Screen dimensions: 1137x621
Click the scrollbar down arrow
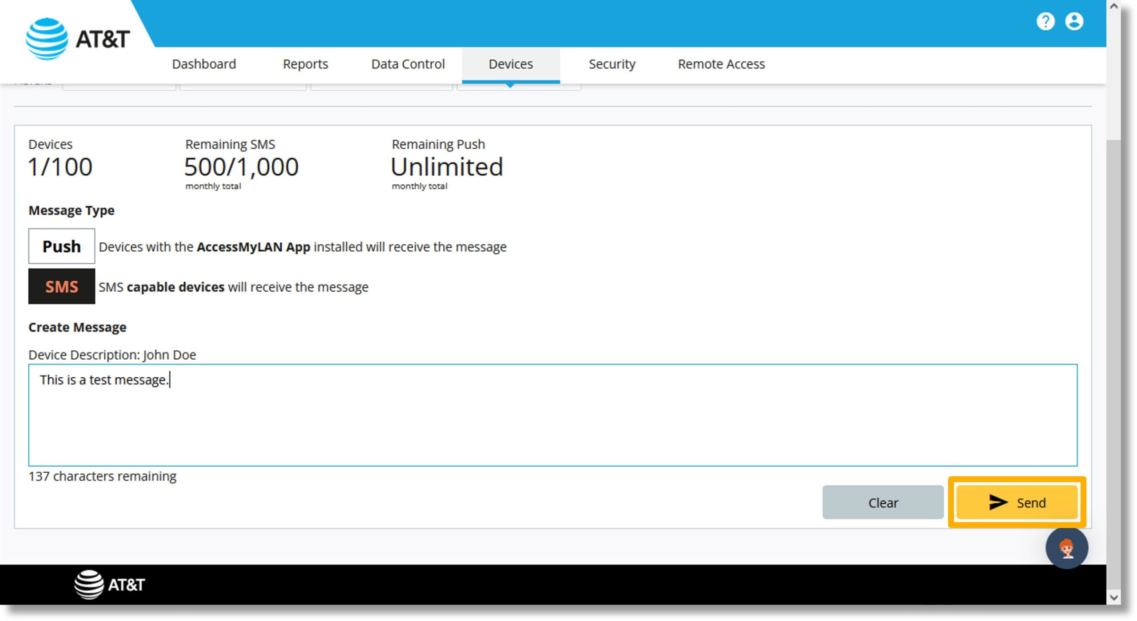point(1113,597)
